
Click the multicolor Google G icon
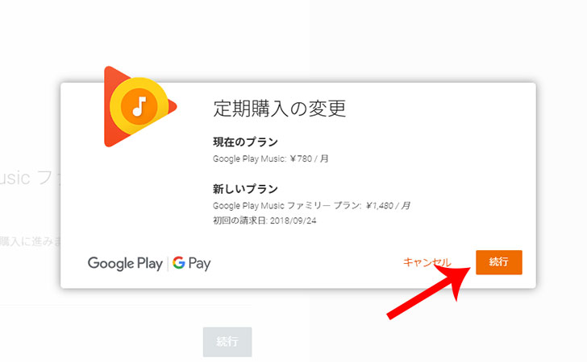pos(179,262)
